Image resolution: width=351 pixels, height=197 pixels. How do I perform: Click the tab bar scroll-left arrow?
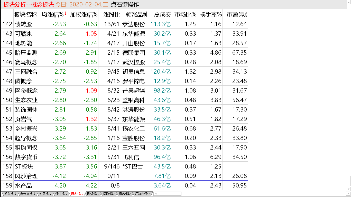tap(156, 194)
